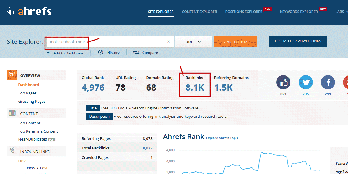Image resolution: width=348 pixels, height=174 pixels.
Task: Select Dashboard in the sidebar
Action: tap(29, 85)
